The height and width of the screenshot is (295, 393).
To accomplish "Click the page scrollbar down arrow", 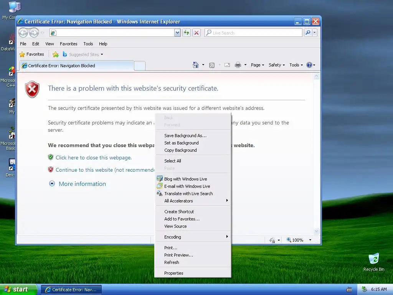I will pos(316,231).
